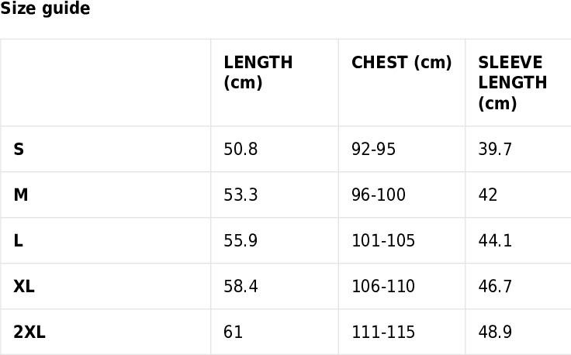Image resolution: width=571 pixels, height=355 pixels.
Task: Select the 101-105 chest cell
Action: (x=402, y=241)
